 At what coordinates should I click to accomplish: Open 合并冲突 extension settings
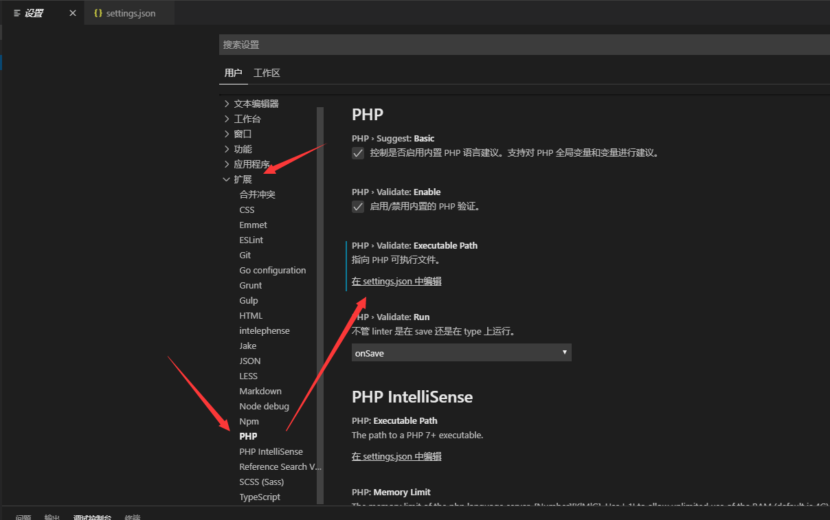[257, 194]
